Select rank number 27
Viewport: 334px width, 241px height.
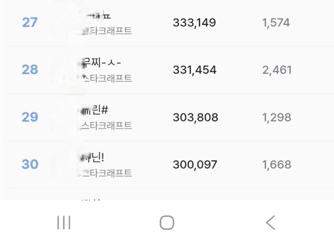pyautogui.click(x=30, y=22)
